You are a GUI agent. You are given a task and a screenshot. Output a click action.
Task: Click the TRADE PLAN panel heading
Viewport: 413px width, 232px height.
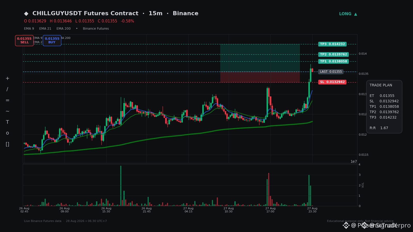coord(381,85)
